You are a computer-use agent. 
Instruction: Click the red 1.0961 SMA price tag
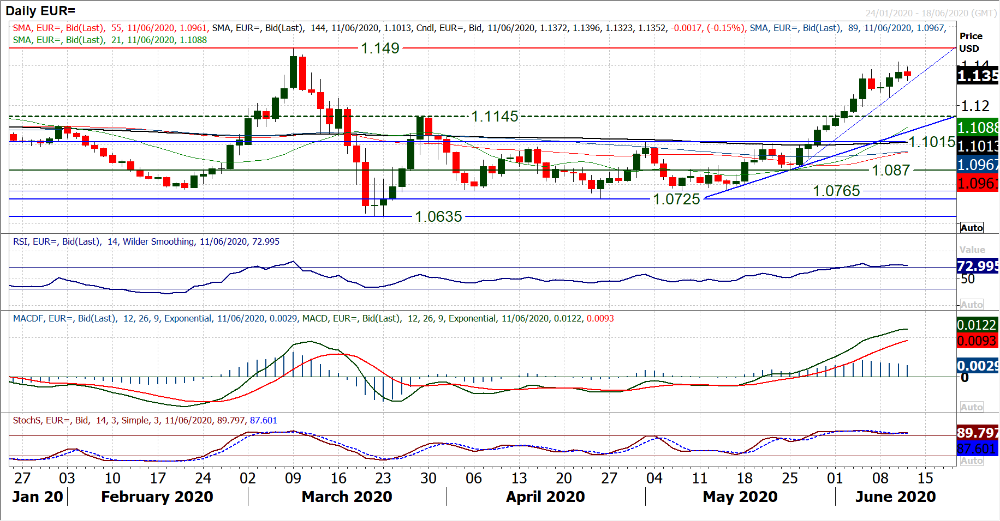point(978,184)
